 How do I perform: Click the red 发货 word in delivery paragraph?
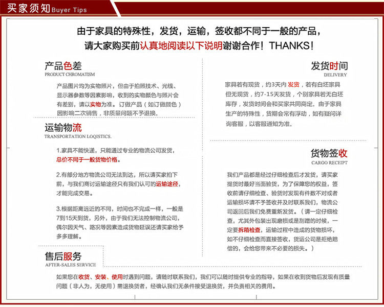[293, 85]
